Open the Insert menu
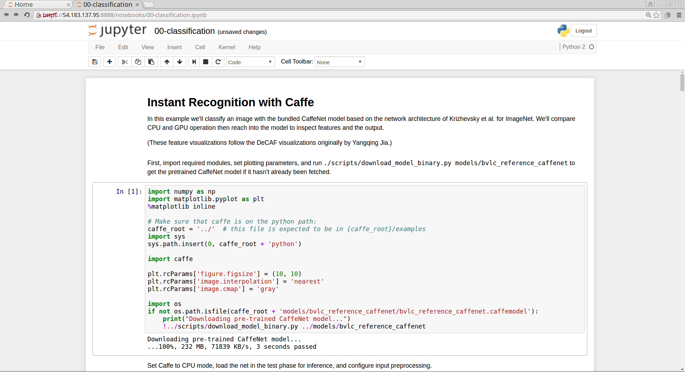685x372 pixels. click(174, 47)
